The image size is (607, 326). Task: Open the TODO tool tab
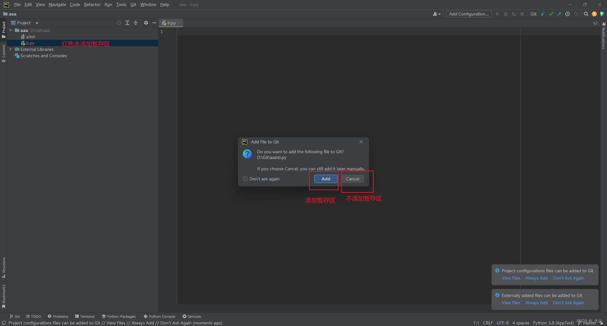click(34, 316)
